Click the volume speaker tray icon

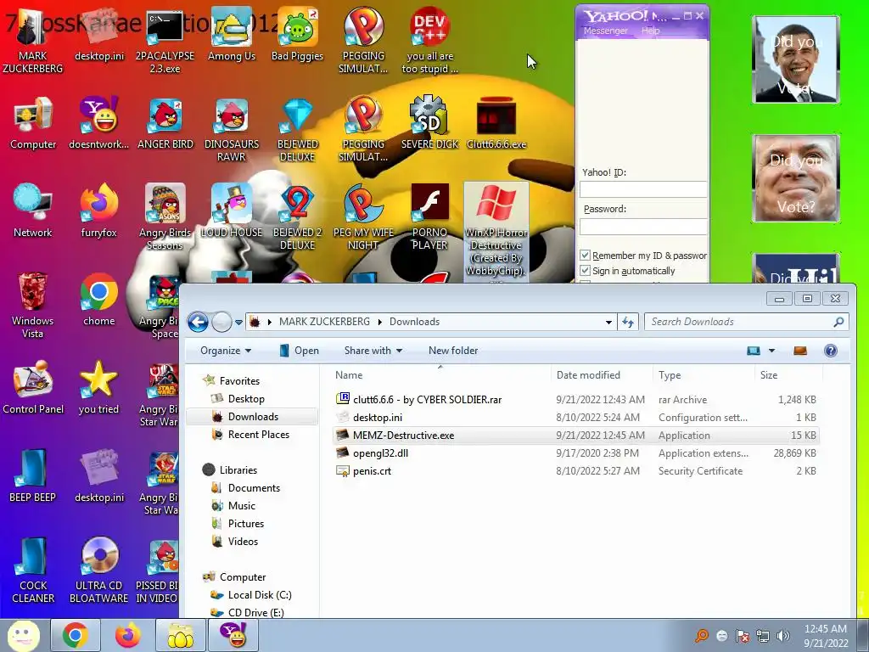pyautogui.click(x=783, y=636)
